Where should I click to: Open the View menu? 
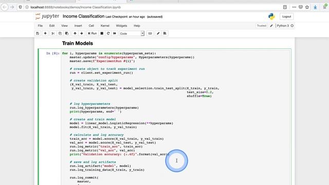64,26
